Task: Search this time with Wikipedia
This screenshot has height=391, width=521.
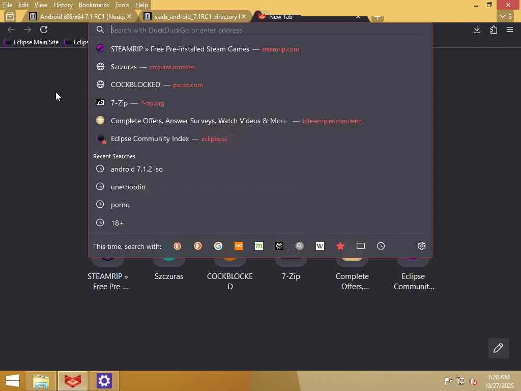Action: tap(320, 246)
